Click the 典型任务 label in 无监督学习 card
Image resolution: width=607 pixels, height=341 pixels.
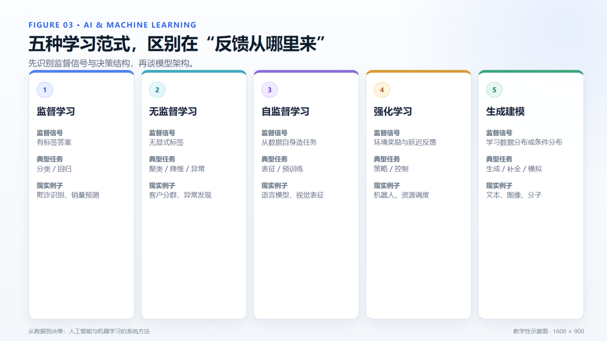tap(162, 159)
